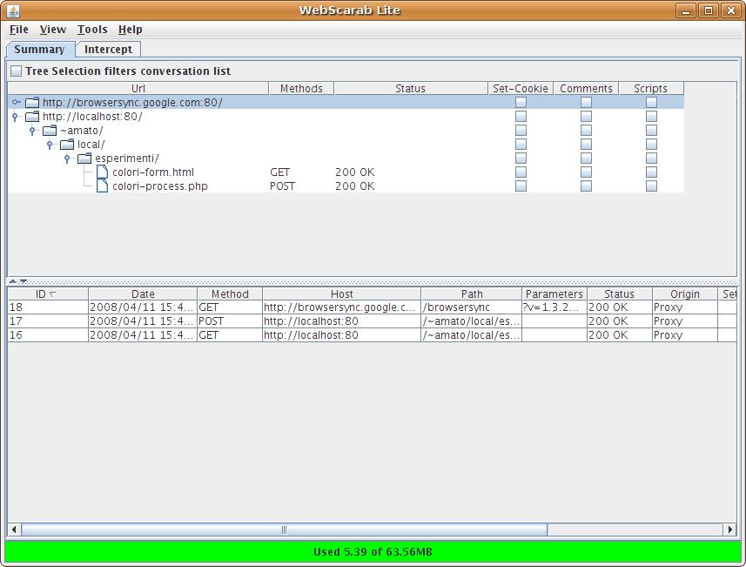This screenshot has height=567, width=746.
Task: Click the scrollbar left arrow
Action: tap(14, 530)
